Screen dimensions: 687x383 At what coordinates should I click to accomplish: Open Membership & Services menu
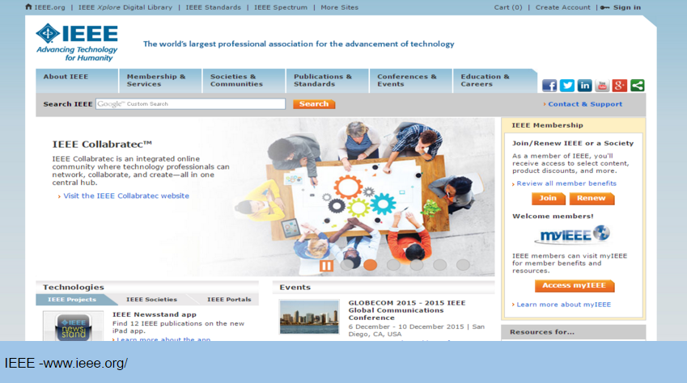[160, 81]
